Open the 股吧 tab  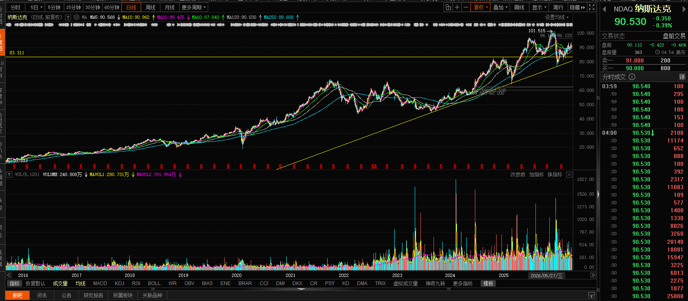18,295
